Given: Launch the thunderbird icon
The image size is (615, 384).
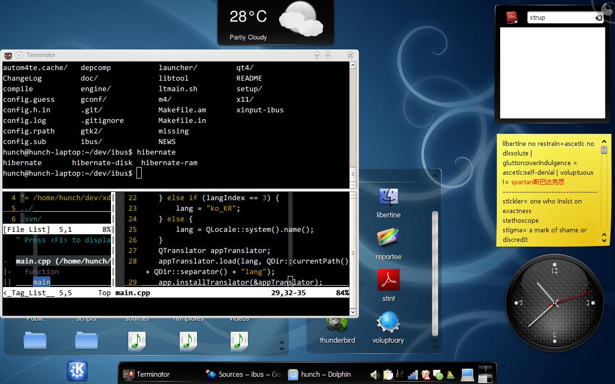Looking at the screenshot, I should pyautogui.click(x=337, y=324).
